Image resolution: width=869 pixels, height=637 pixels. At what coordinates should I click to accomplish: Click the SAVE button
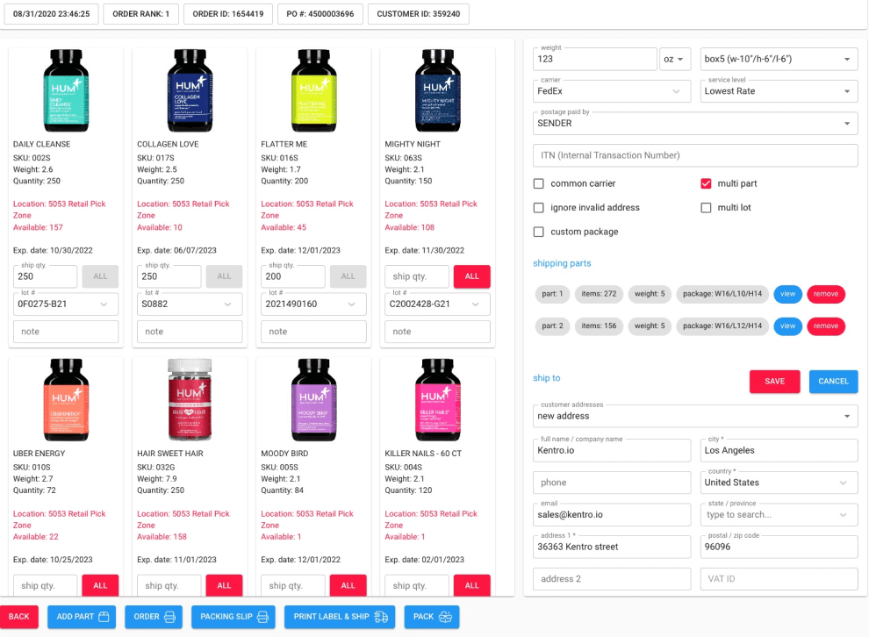coord(774,381)
